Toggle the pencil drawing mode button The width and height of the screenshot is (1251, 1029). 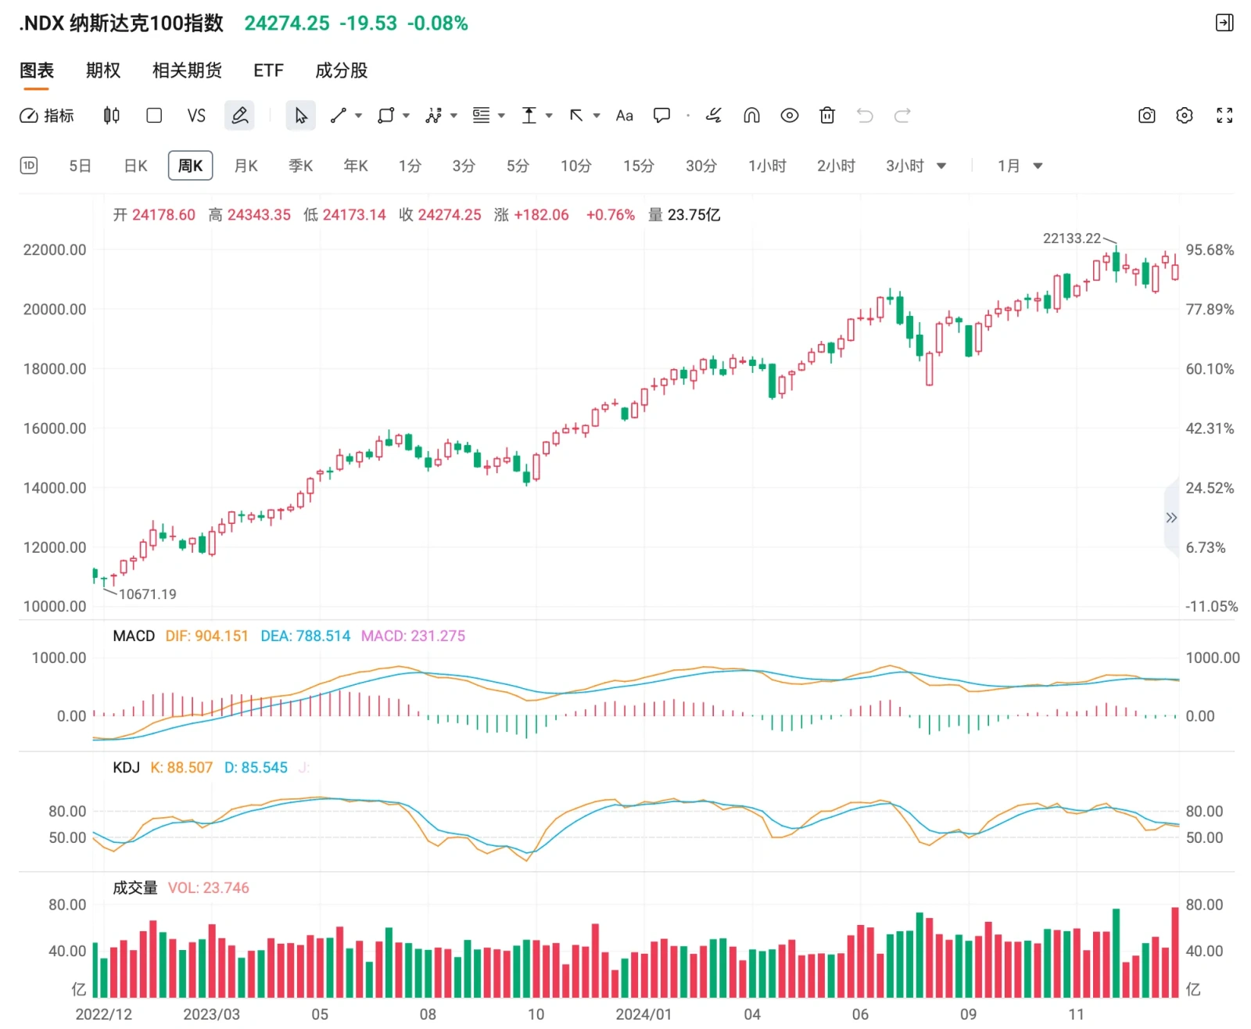[240, 116]
